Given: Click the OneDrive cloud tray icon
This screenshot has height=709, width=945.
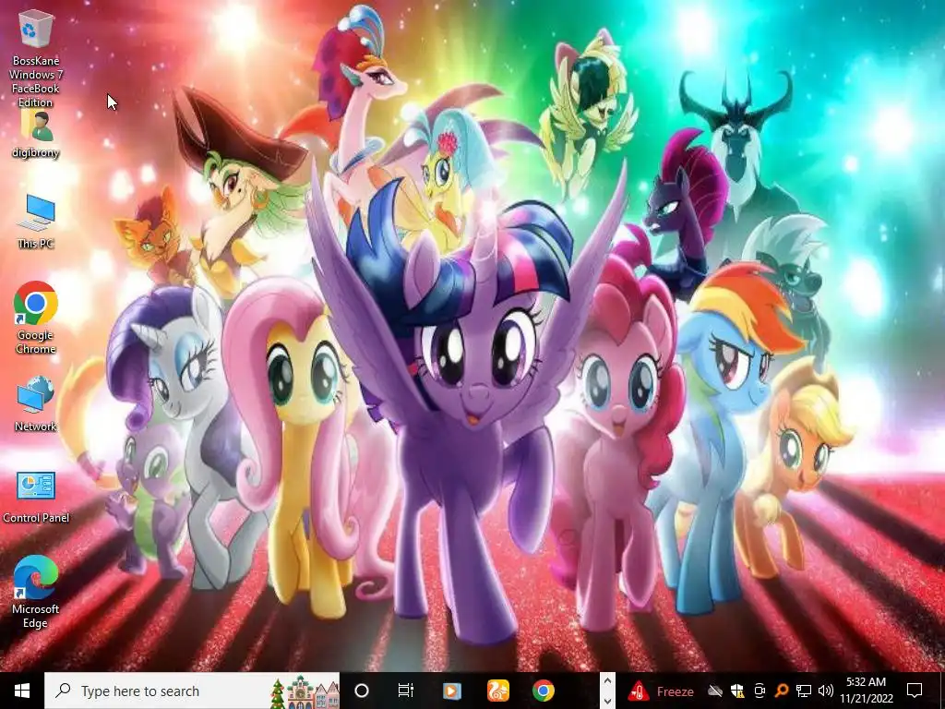Looking at the screenshot, I should tap(715, 691).
